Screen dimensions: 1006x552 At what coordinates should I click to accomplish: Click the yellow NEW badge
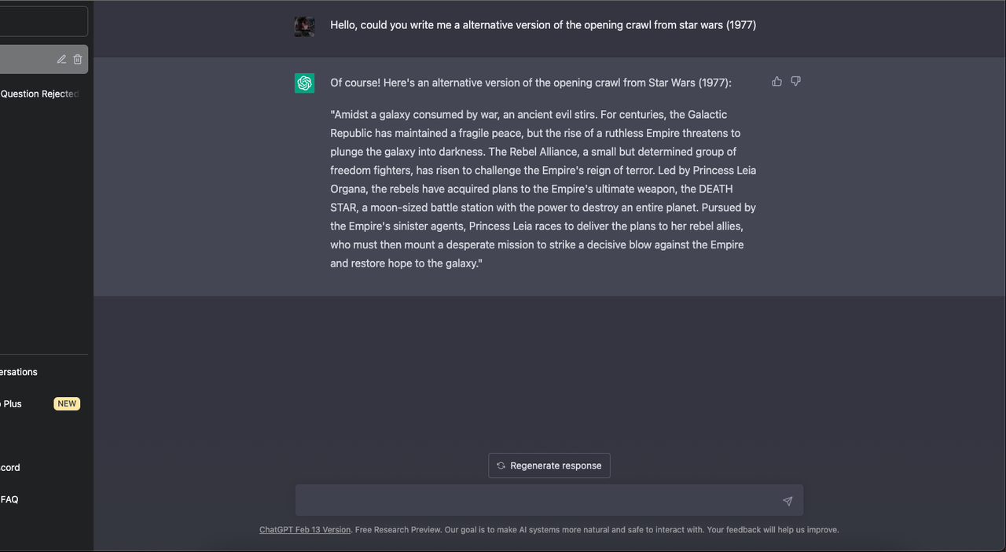coord(67,403)
